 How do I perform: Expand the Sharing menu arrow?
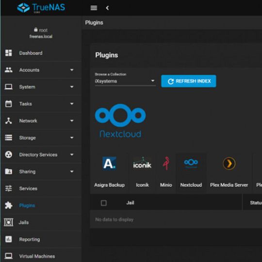(x=72, y=171)
